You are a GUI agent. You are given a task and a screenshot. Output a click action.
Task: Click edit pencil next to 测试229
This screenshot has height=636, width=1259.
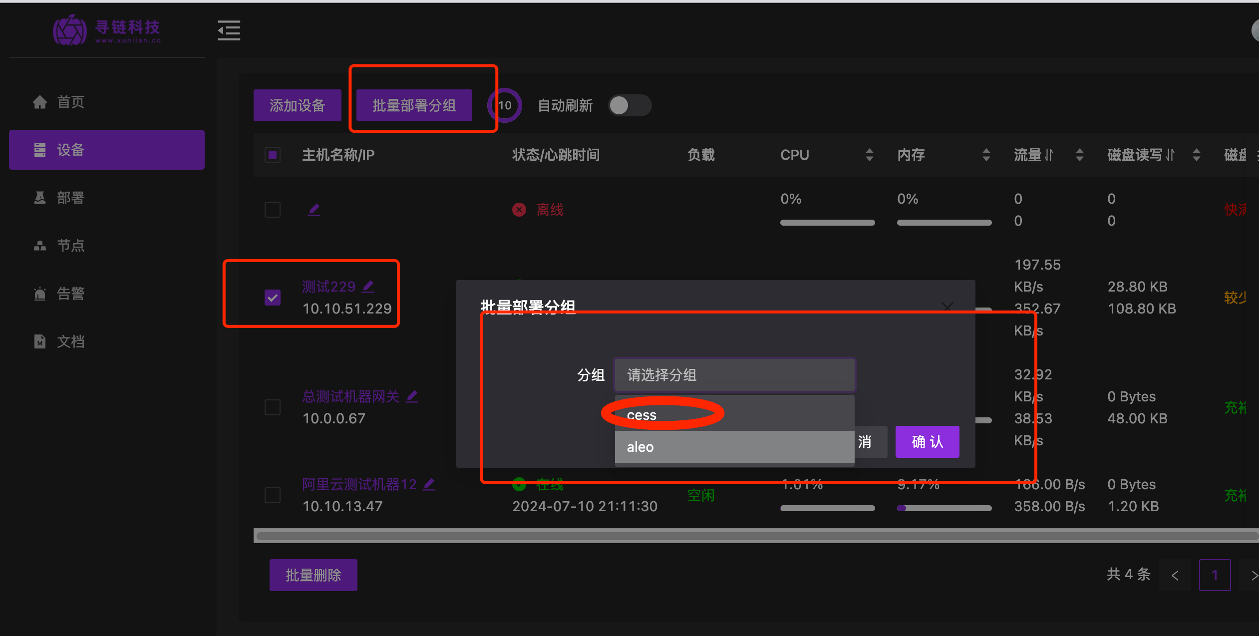click(368, 286)
